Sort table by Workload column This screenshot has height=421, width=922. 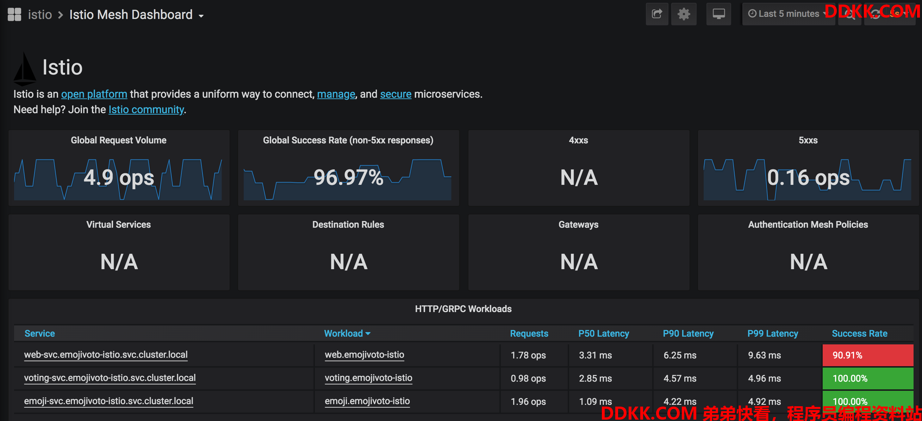click(x=347, y=333)
